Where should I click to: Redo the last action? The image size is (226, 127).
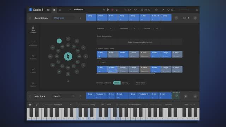172,10
